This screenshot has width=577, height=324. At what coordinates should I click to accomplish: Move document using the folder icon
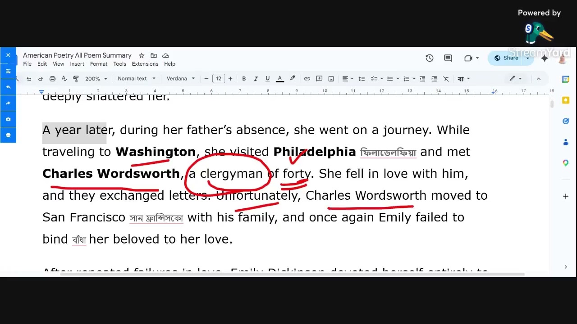click(x=154, y=55)
